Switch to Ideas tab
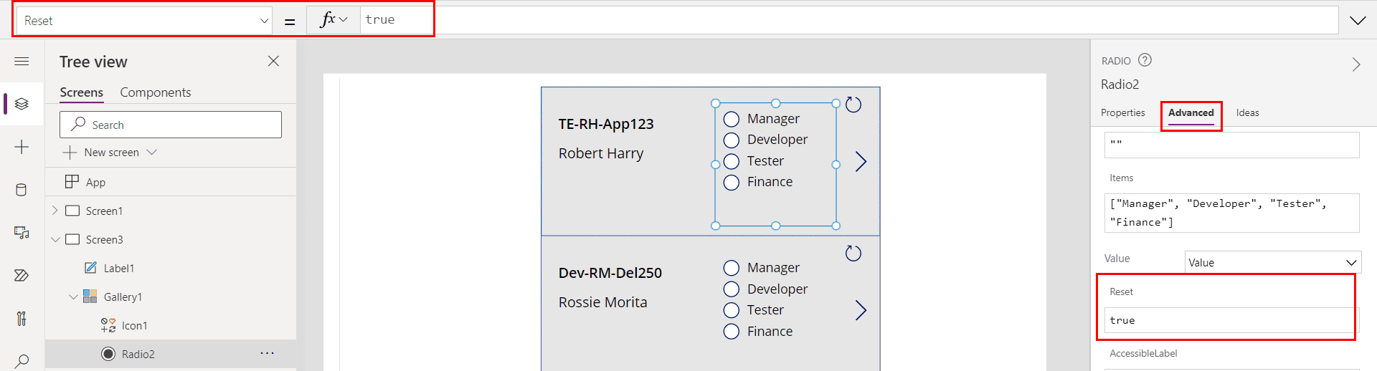Screen dimensions: 1377x371 click(x=1247, y=112)
